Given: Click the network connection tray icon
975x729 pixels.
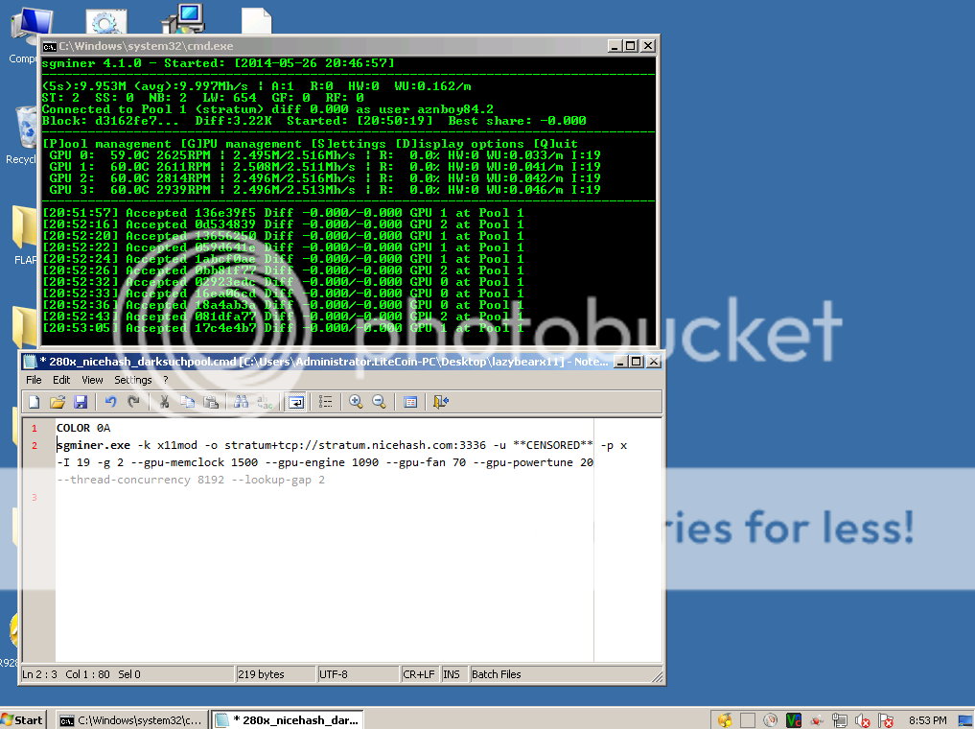Looking at the screenshot, I should coord(840,720).
